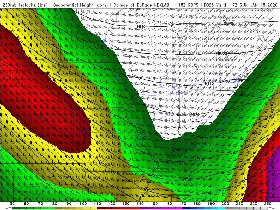Click the 10200 height contour label
The height and width of the screenshot is (210, 280).
(x=185, y=180)
